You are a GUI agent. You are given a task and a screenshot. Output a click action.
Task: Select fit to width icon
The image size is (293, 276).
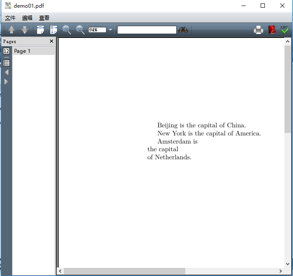40,30
